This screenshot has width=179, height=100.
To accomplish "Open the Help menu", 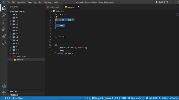I will [56, 2].
